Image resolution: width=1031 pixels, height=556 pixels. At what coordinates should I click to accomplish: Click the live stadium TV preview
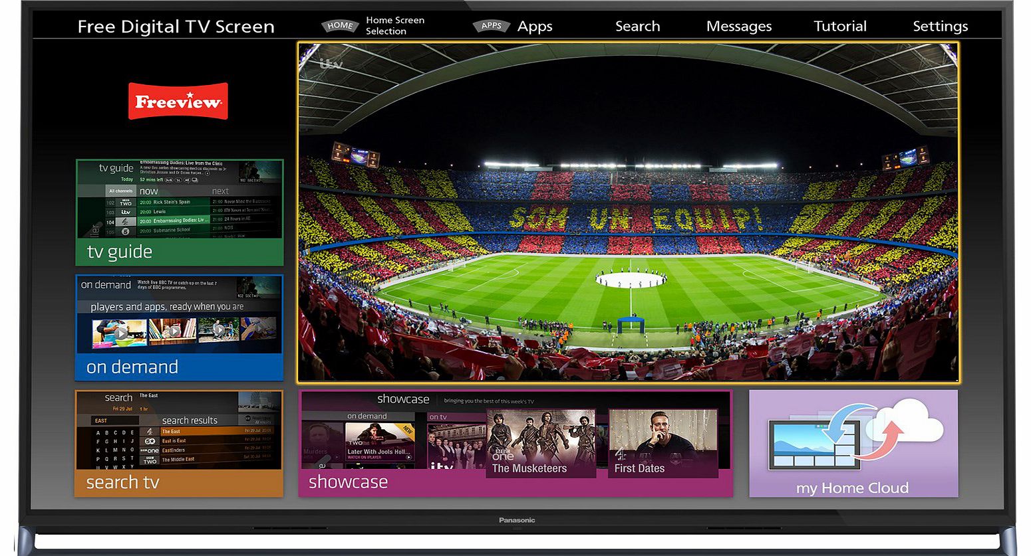[628, 213]
